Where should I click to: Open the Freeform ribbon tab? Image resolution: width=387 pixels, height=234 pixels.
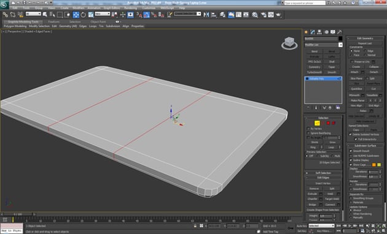click(x=54, y=21)
